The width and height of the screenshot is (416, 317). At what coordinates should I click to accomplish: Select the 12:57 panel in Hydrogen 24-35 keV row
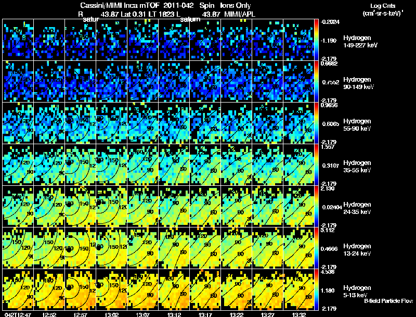[81, 206]
